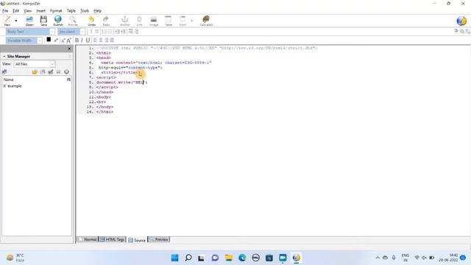The height and width of the screenshot is (265, 471).
Task: Open the Body Text paragraph format dropdown
Action: 30,32
